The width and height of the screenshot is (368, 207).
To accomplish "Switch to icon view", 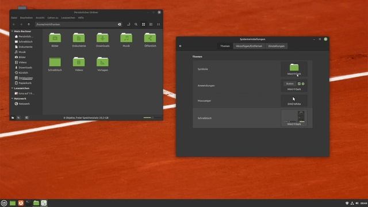I will tap(143, 24).
